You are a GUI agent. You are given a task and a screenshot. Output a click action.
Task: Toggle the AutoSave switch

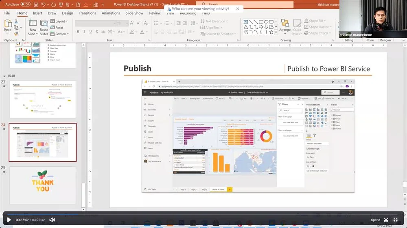click(25, 4)
